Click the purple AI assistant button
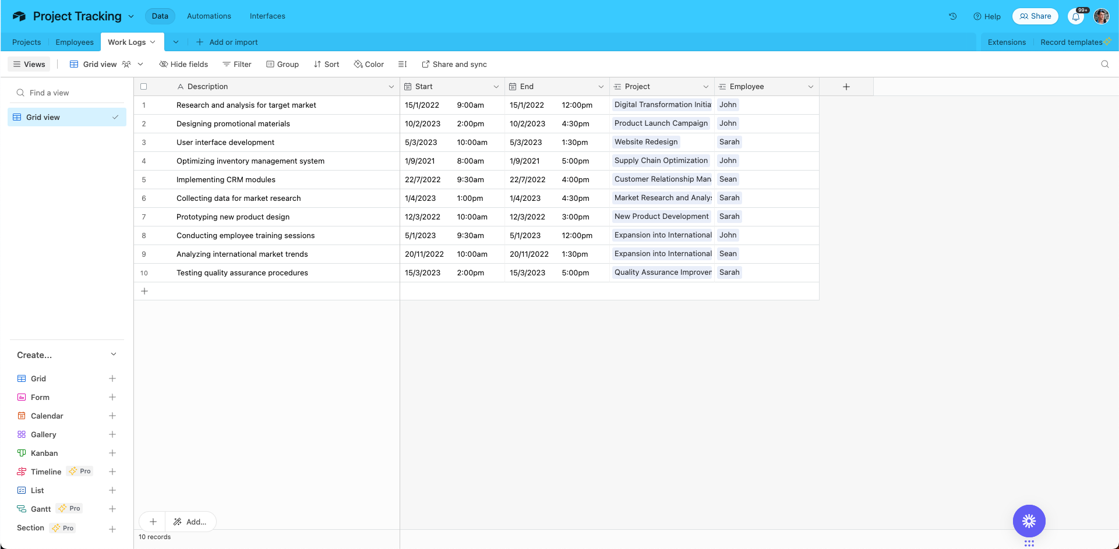 (x=1029, y=521)
